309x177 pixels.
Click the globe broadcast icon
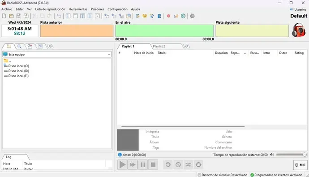pyautogui.click(x=183, y=16)
